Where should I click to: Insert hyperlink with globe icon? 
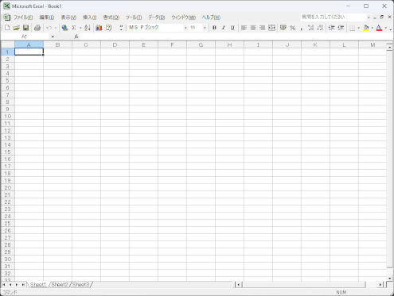pos(64,28)
